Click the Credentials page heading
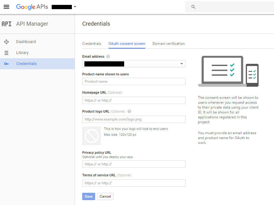 pos(96,24)
